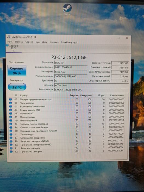Open the Файл menu
The image size is (144, 192).
coord(10,42)
